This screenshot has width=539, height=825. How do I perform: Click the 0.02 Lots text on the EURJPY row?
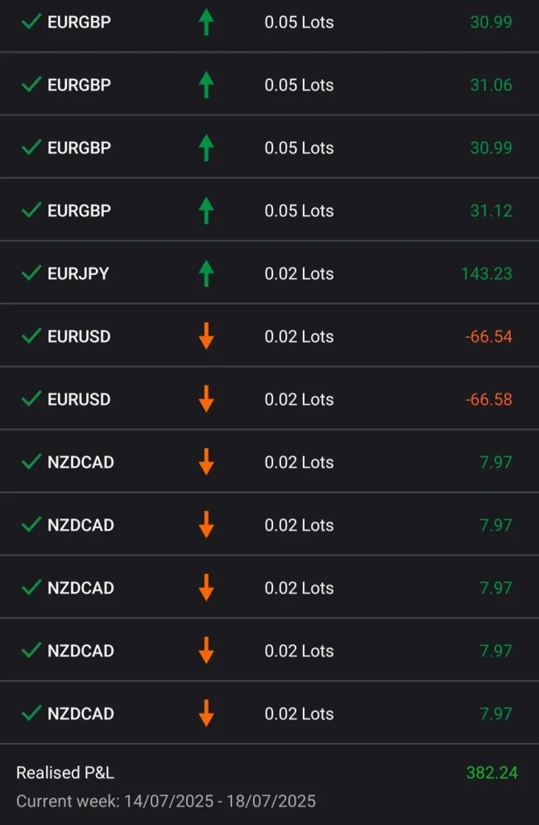(x=299, y=273)
